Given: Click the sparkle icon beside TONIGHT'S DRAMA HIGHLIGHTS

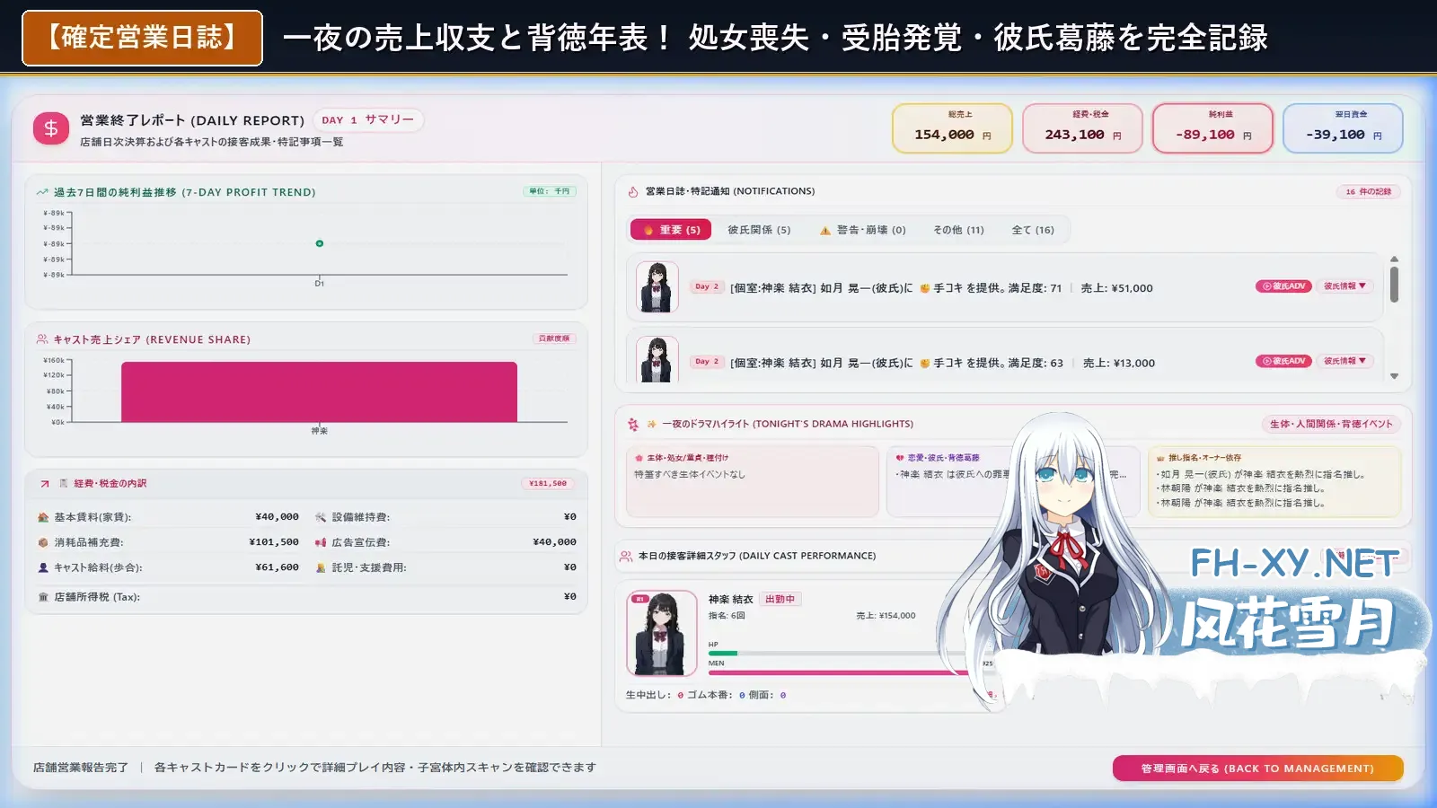Looking at the screenshot, I should point(652,424).
